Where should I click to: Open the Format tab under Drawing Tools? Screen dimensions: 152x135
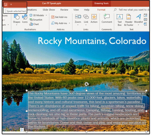point(101,10)
